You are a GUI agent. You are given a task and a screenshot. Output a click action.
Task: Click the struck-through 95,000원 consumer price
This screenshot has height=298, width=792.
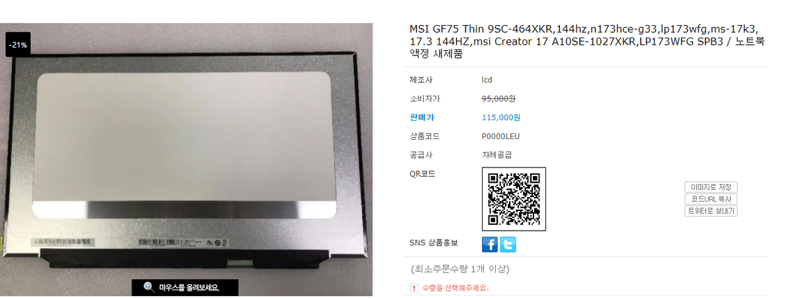coord(498,99)
